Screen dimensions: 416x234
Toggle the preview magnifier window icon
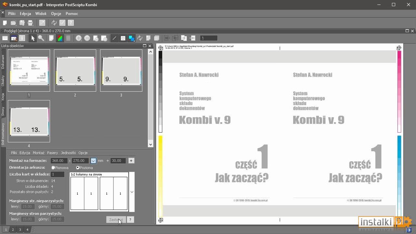14,38
